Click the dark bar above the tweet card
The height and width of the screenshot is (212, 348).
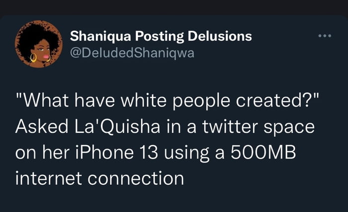click(x=174, y=6)
